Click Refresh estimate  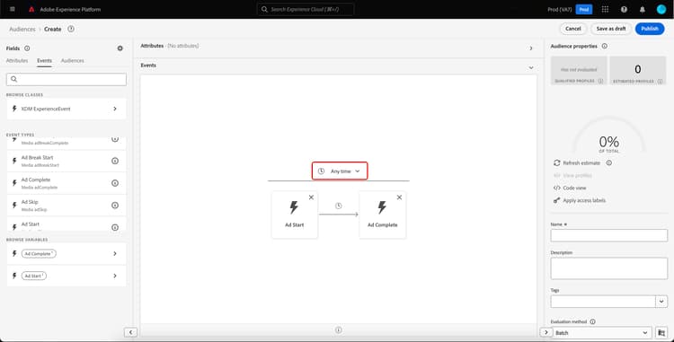coord(577,163)
